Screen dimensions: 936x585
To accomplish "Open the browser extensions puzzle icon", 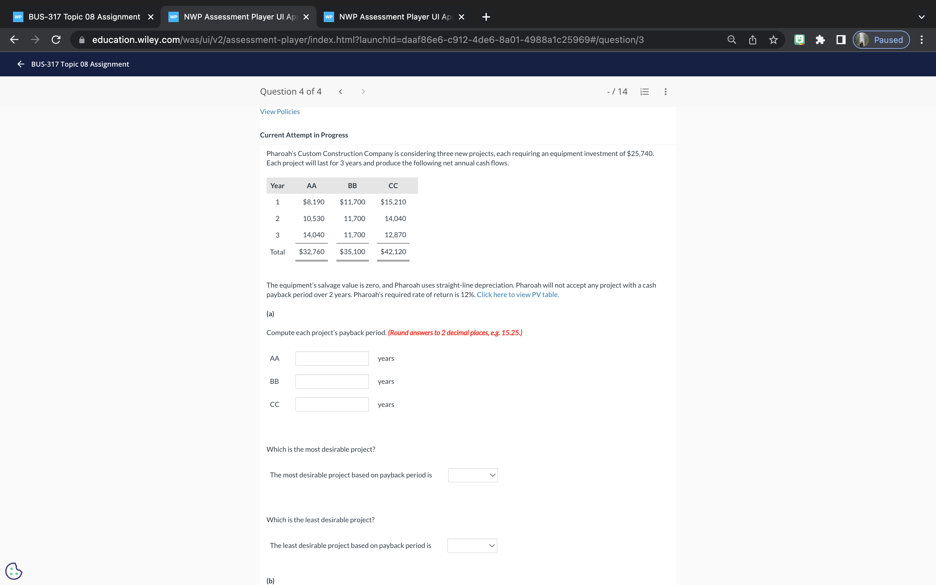I will (x=820, y=40).
